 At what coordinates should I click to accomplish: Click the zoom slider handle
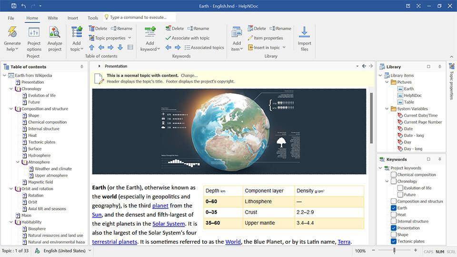click(394, 250)
